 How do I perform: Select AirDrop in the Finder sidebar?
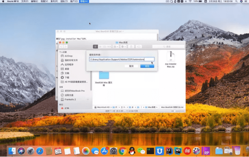pos(68,56)
